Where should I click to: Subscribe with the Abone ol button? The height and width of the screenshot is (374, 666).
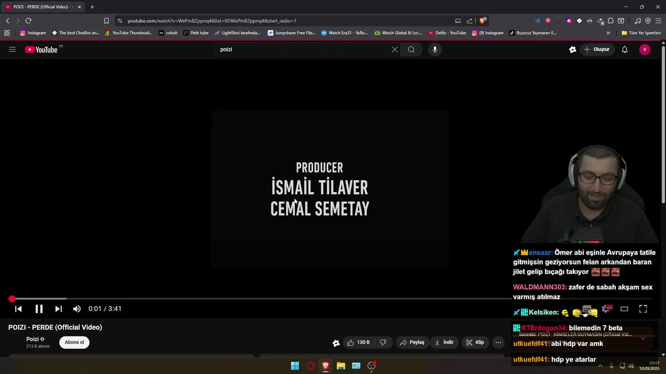point(74,342)
